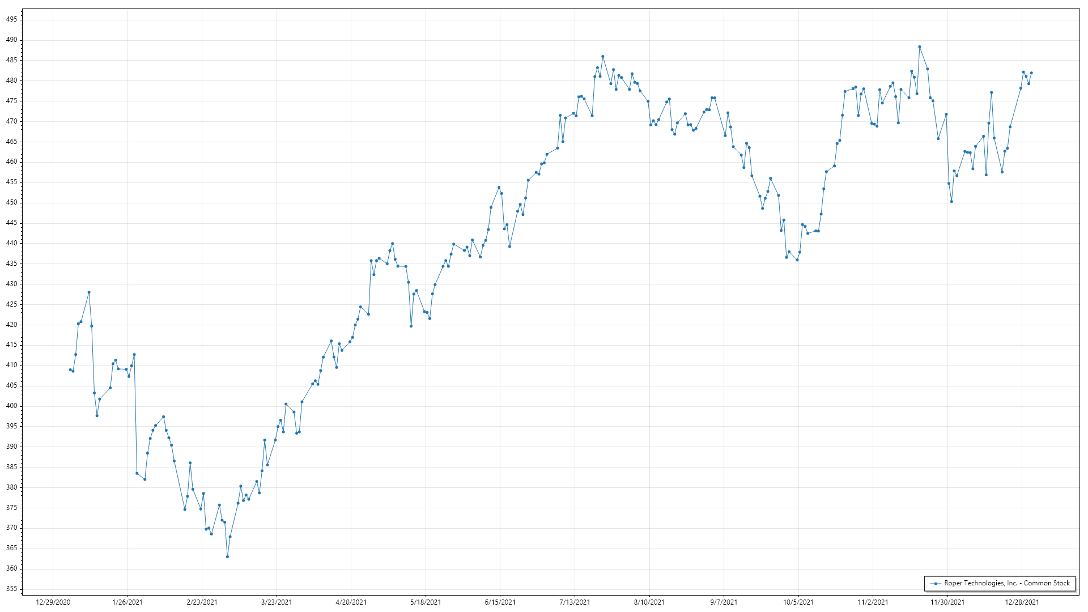Click the blue line marker icon in legend

point(936,584)
